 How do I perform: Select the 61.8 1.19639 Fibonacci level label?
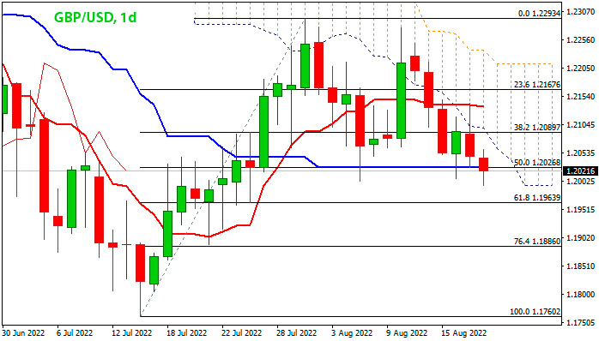[x=537, y=198]
